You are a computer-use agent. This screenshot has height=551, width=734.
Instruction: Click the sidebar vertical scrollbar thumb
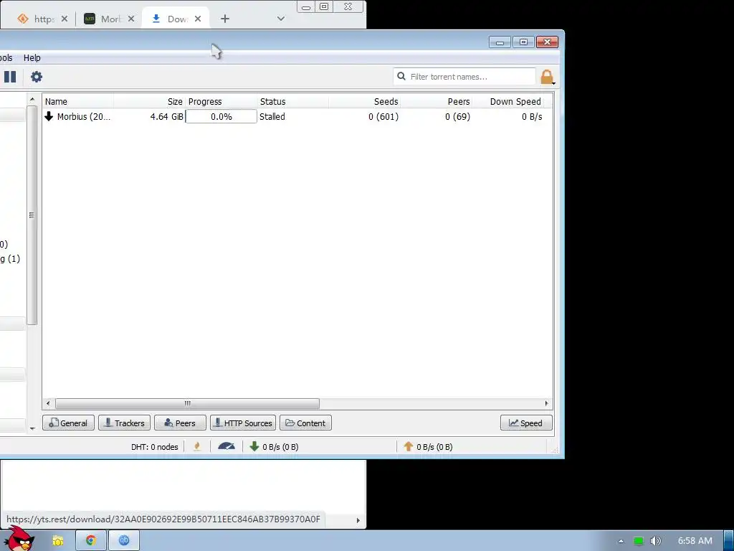click(32, 215)
